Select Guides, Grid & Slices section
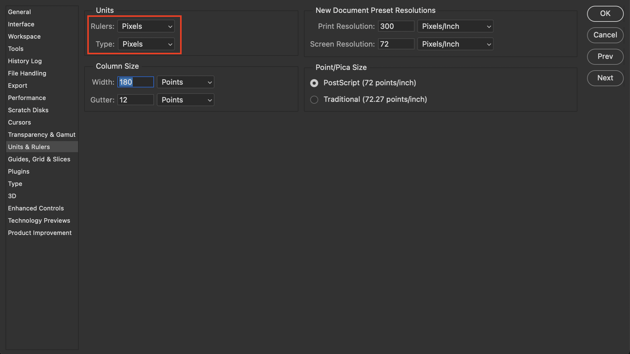Screen dimensions: 630x354 (39, 159)
